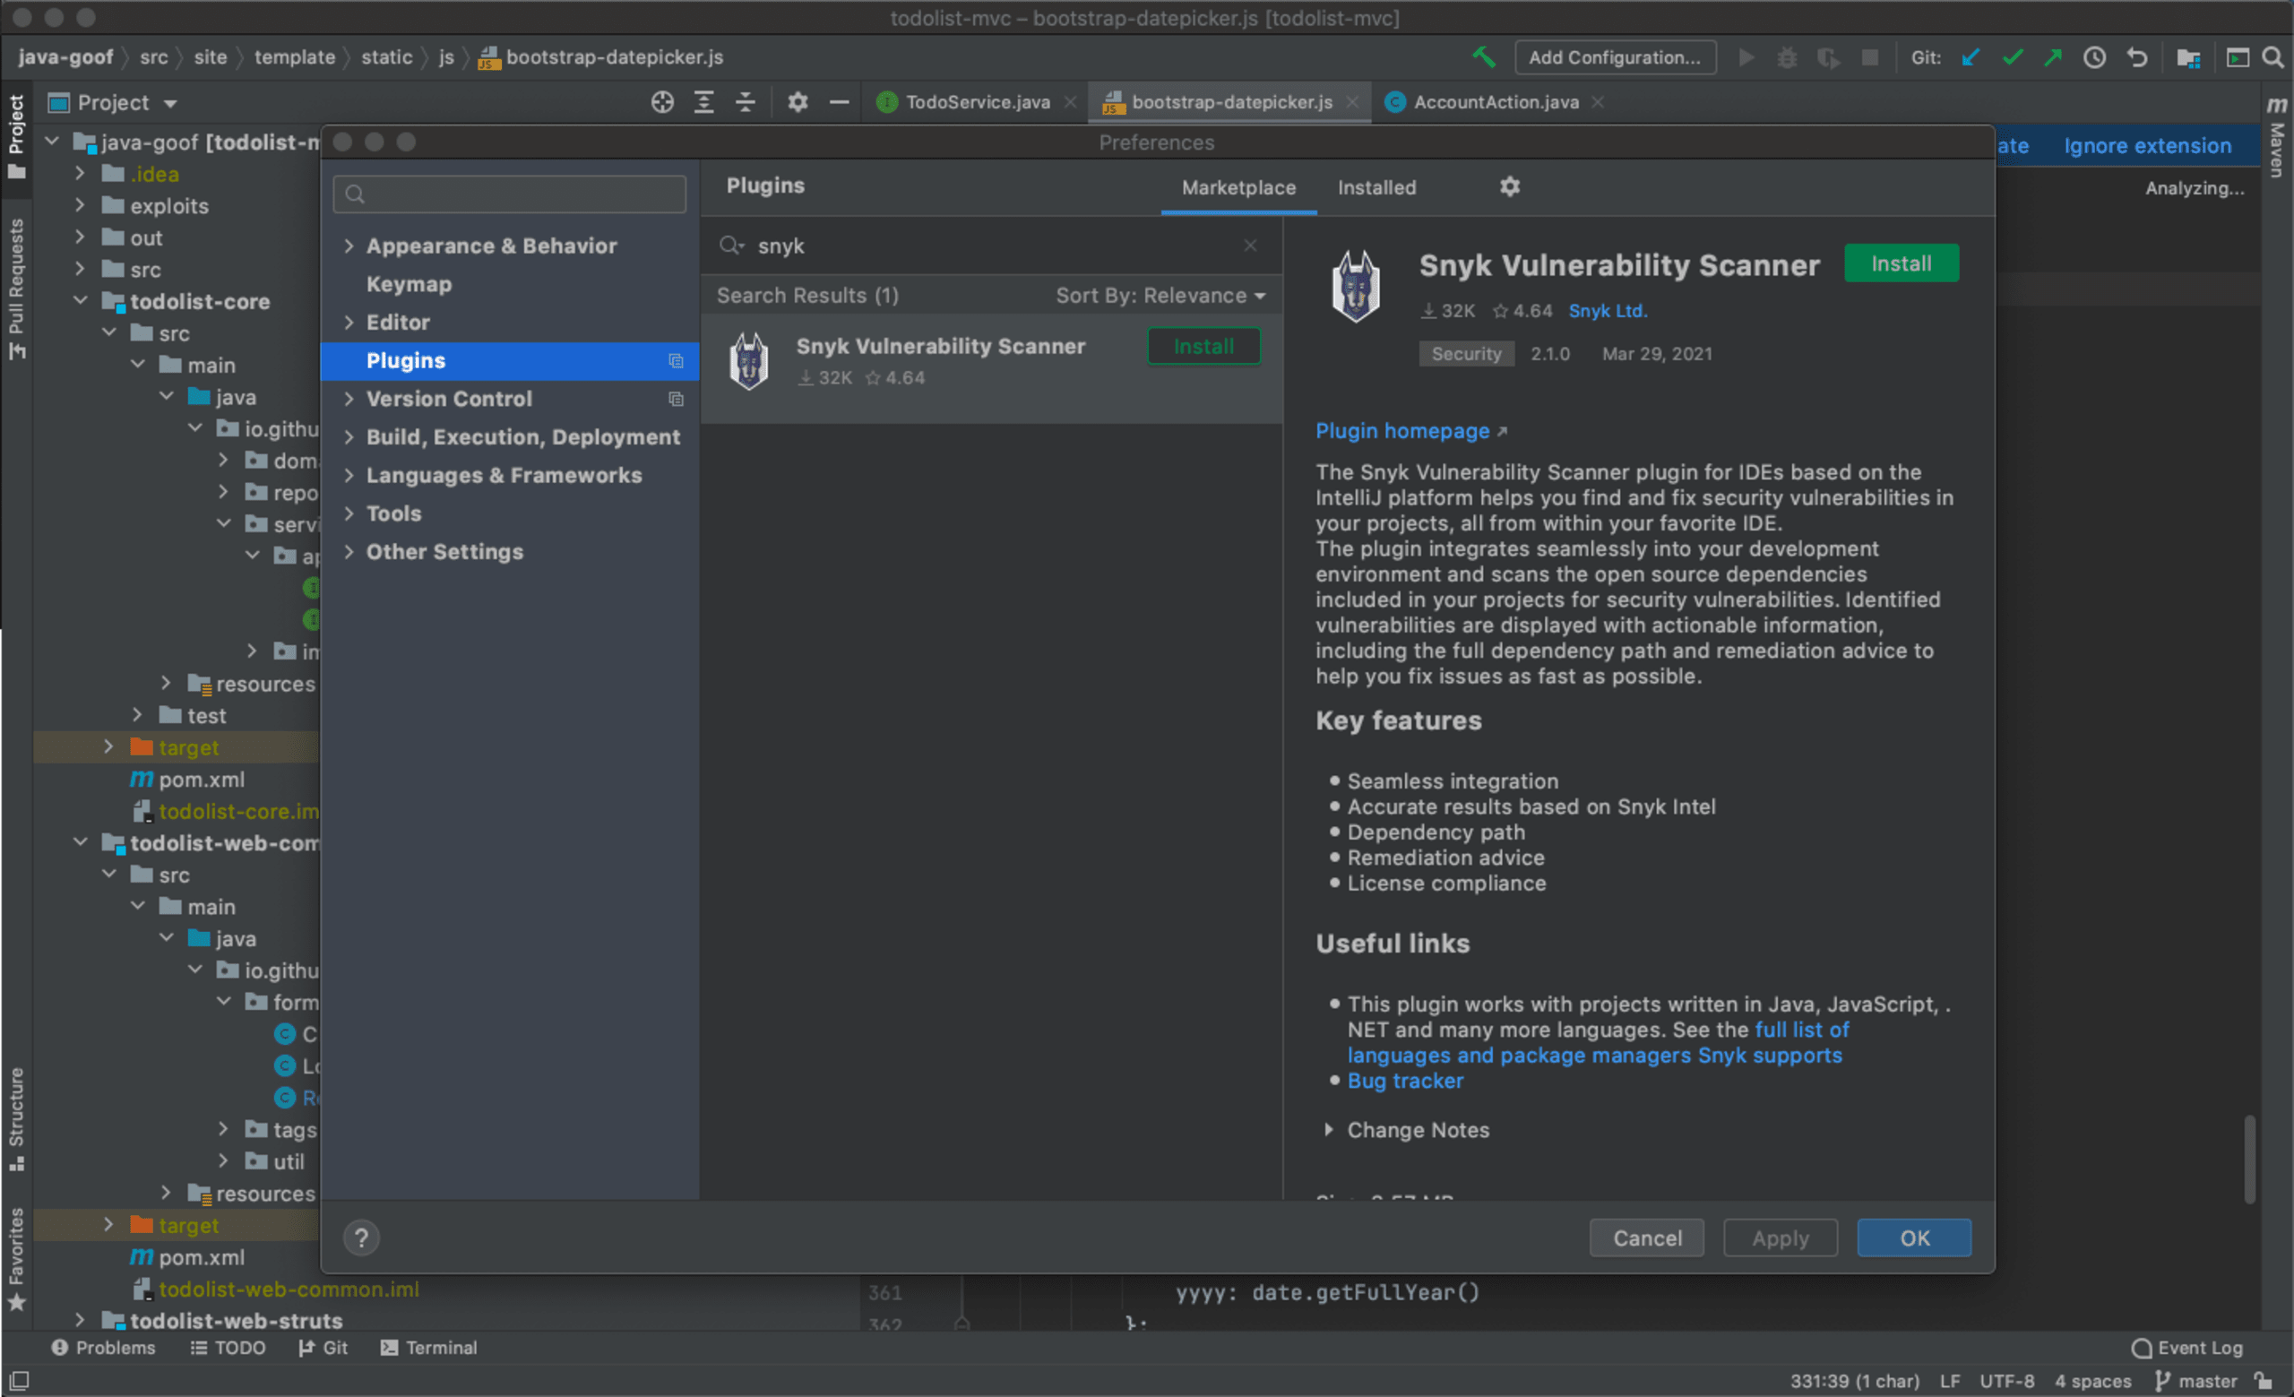Expand the Editor settings category
2294x1397 pixels.
pos(349,322)
